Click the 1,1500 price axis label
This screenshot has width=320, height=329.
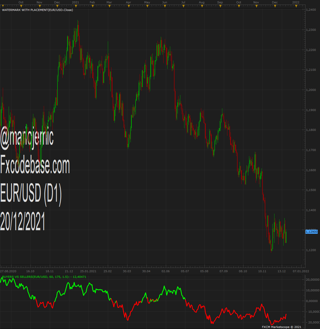[x=311, y=190]
